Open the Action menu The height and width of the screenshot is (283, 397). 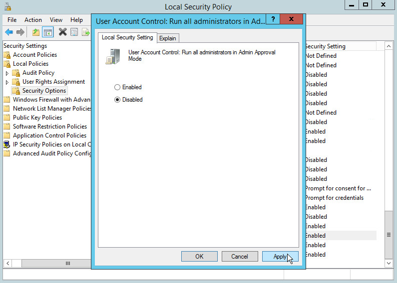point(33,20)
